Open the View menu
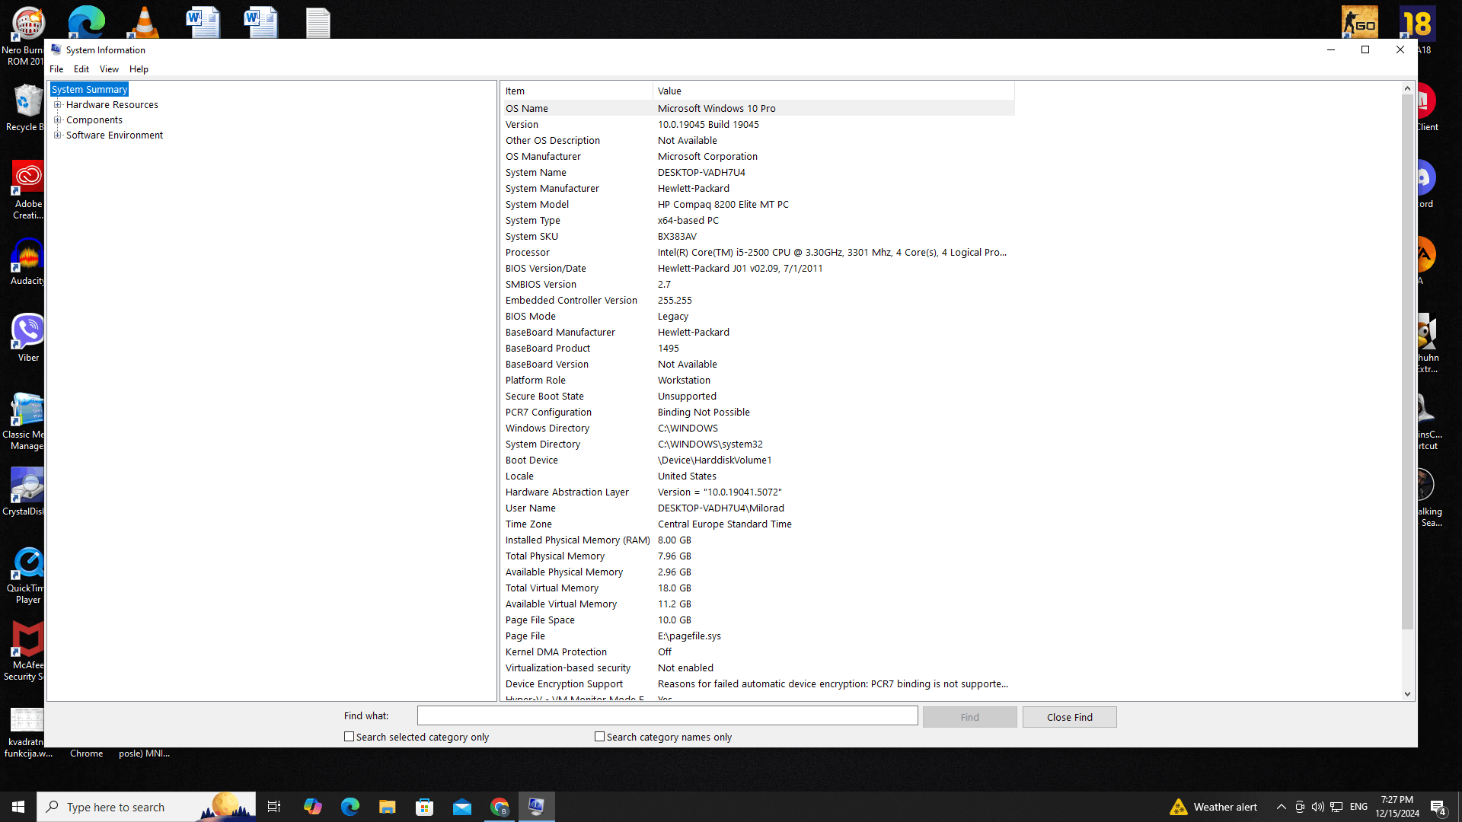 (109, 69)
